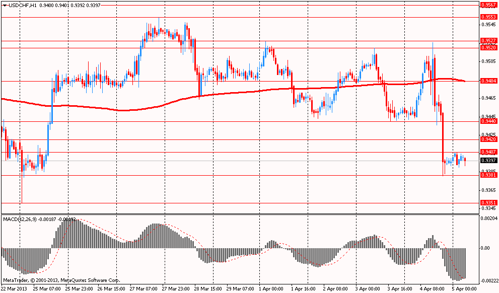Click the red 0.9484 price level label
This screenshot has width=499, height=293.
[x=488, y=81]
